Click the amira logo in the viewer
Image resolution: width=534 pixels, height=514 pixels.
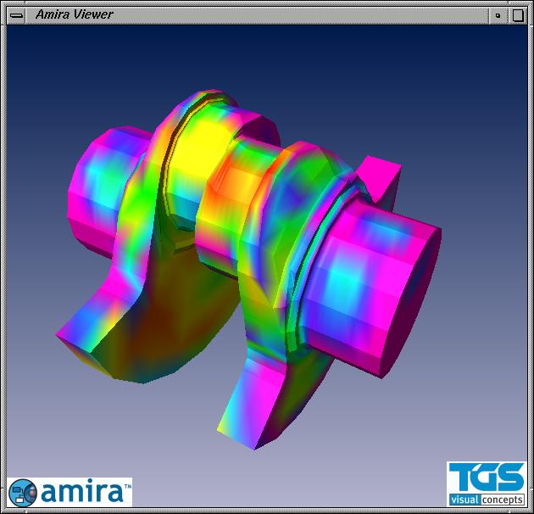(70, 492)
